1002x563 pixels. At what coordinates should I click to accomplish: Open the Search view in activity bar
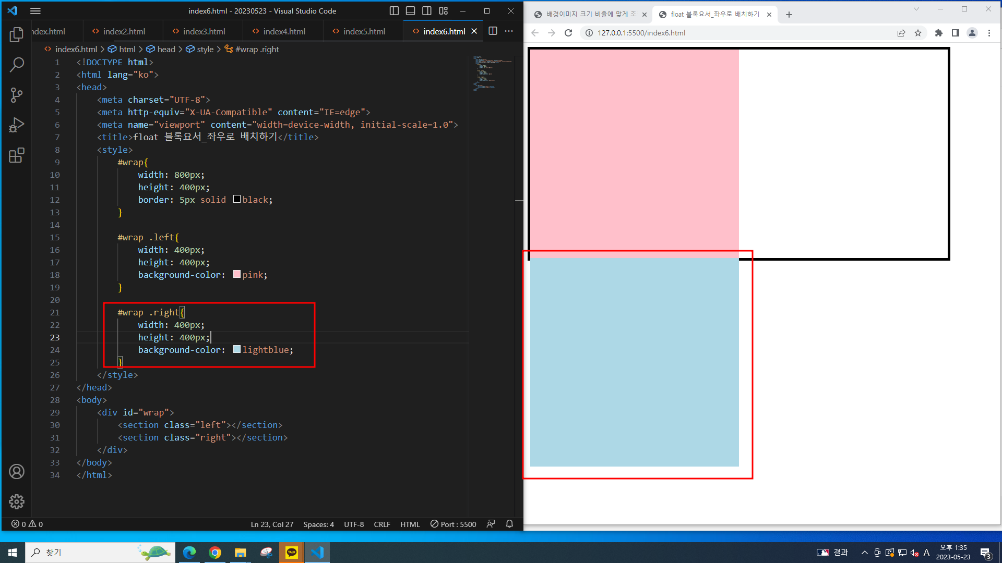click(x=16, y=65)
